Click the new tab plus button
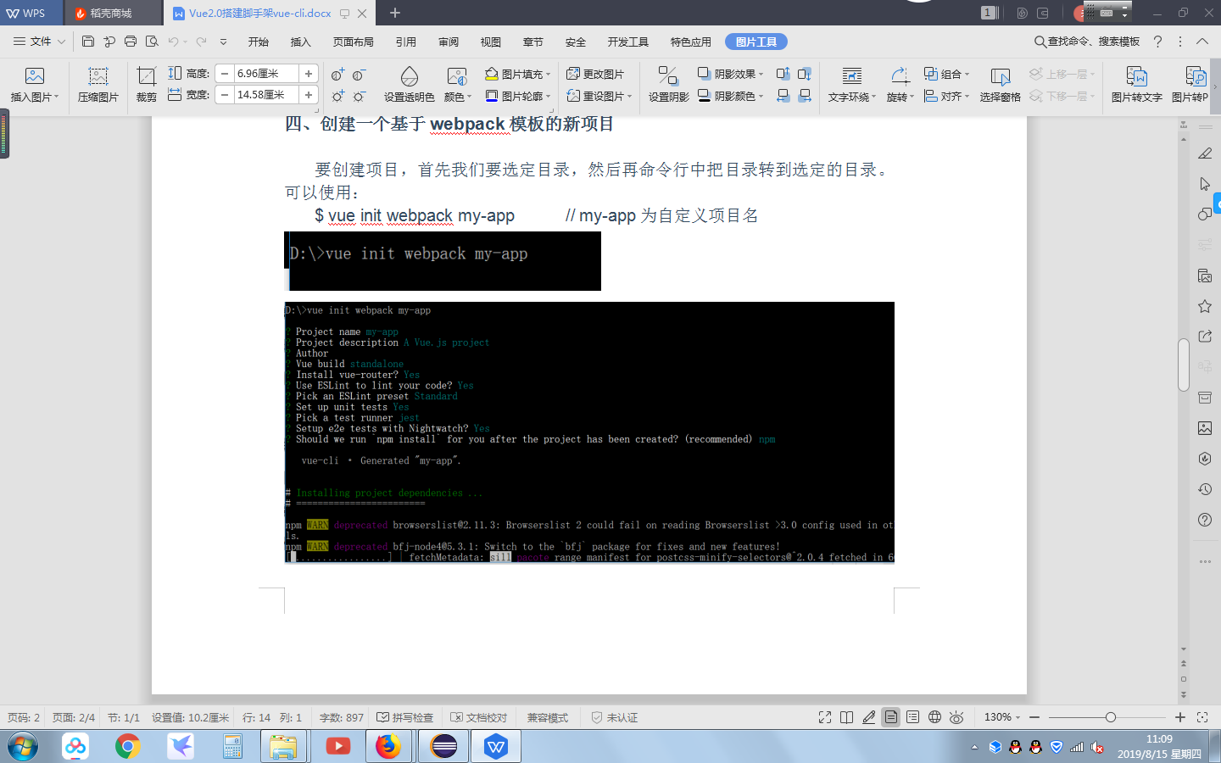This screenshot has width=1221, height=763. 395,13
